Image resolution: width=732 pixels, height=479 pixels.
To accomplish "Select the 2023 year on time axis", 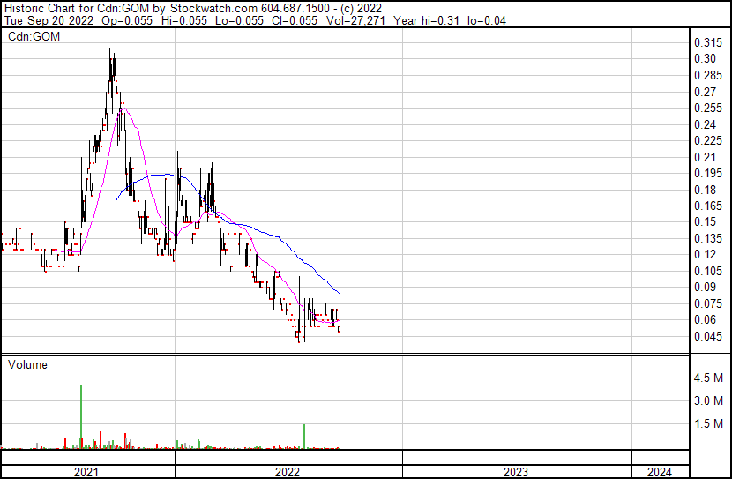I will click(x=516, y=472).
